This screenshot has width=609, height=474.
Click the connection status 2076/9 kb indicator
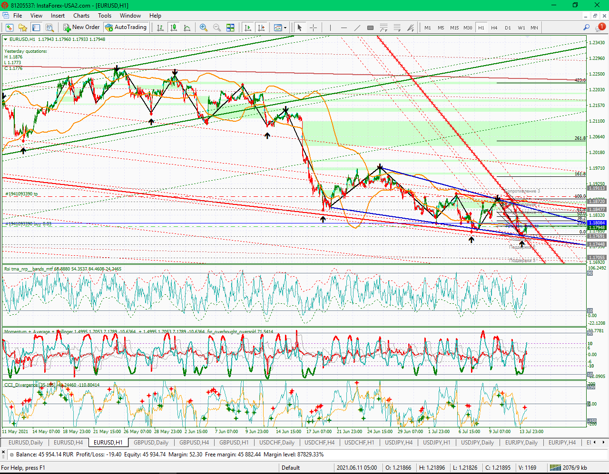[568, 468]
